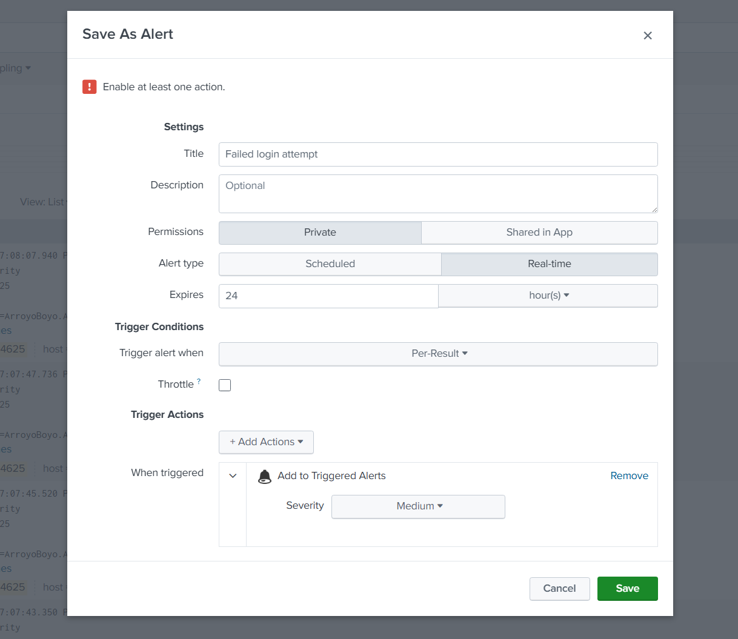Set Permissions to Shared in App
The width and height of the screenshot is (738, 639).
pos(539,233)
